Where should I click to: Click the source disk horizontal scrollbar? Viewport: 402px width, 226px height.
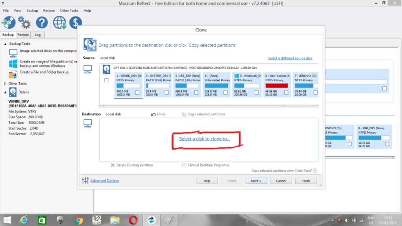coord(194,106)
